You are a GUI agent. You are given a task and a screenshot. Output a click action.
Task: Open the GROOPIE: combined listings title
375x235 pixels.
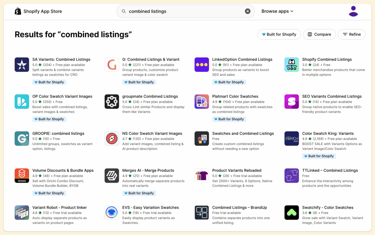58,133
